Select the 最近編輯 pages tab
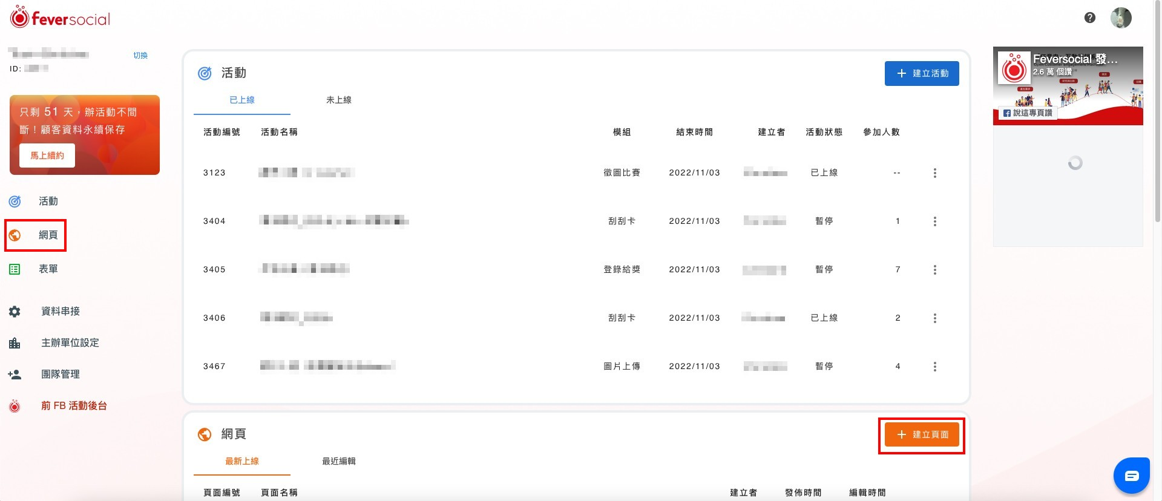Image resolution: width=1162 pixels, height=501 pixels. (x=338, y=461)
